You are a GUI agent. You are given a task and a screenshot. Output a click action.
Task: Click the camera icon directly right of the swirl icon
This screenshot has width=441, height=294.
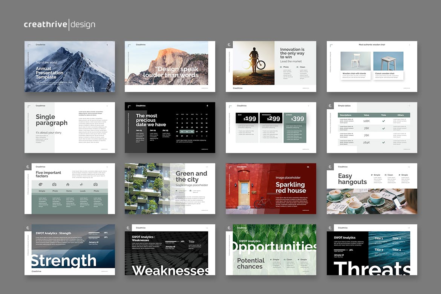[x=54, y=184]
